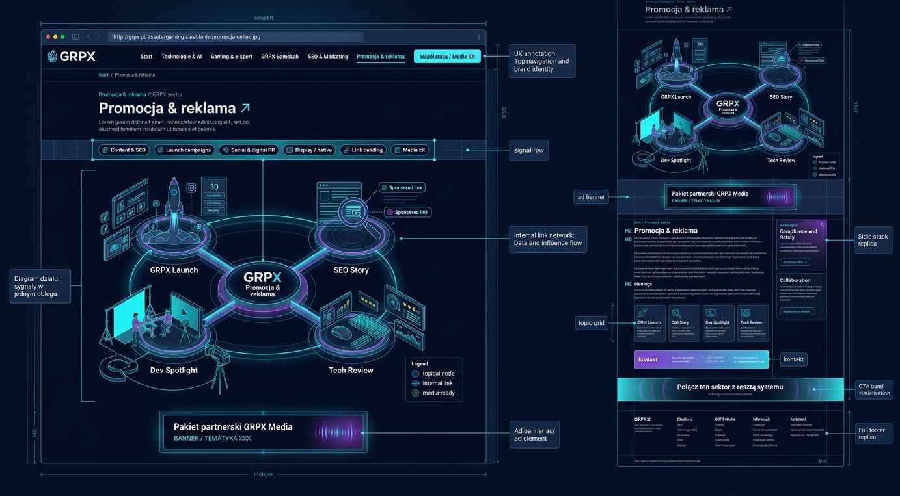Click the GRPX logo in the site header
Viewport: 900px width, 496px height.
click(x=72, y=57)
